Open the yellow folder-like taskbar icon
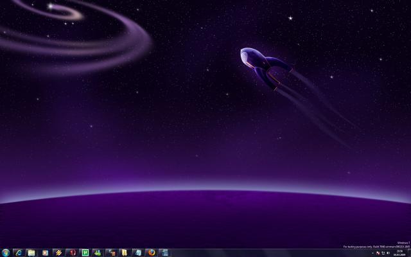The height and width of the screenshot is (257, 411). (124, 253)
